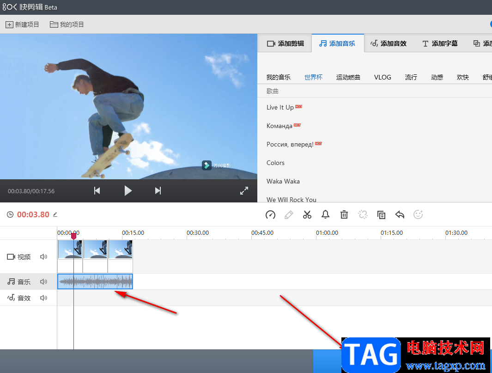Select the 动感 dynamic category
The image size is (492, 373).
pos(437,77)
